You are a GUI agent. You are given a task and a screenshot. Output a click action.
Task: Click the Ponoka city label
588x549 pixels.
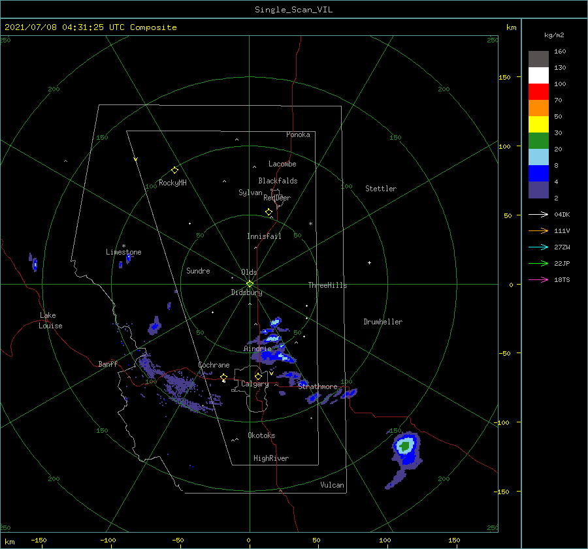pos(298,134)
